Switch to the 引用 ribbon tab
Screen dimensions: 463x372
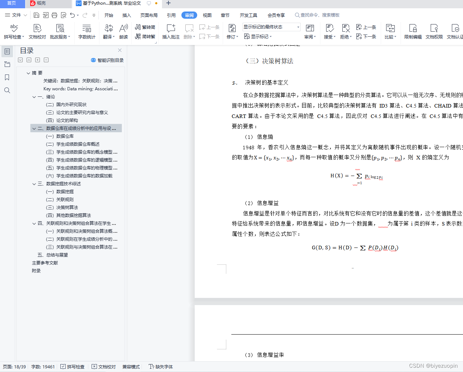pos(171,15)
